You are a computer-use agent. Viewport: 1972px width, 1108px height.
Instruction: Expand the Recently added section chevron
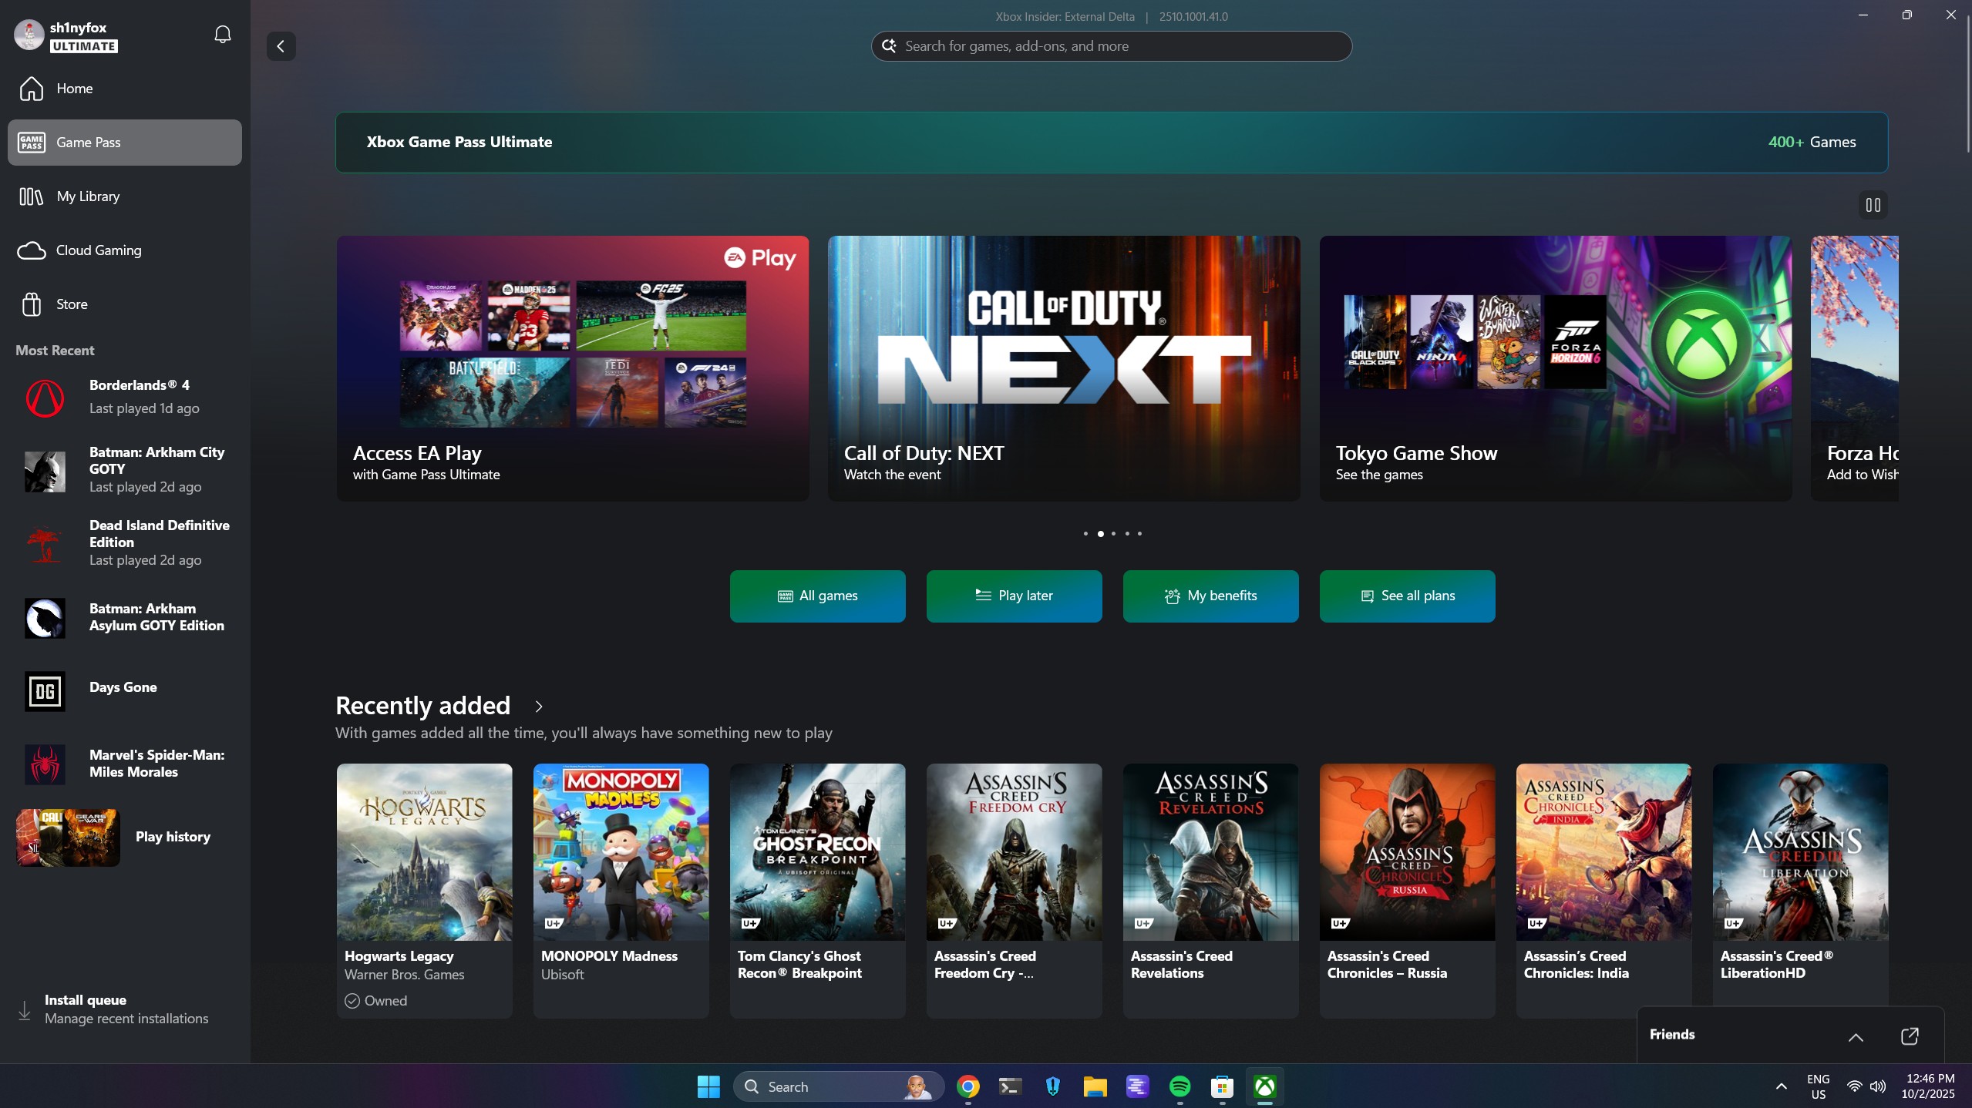(539, 706)
